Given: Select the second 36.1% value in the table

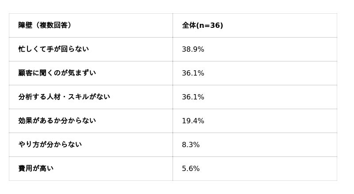Looking at the screenshot, I should [193, 97].
